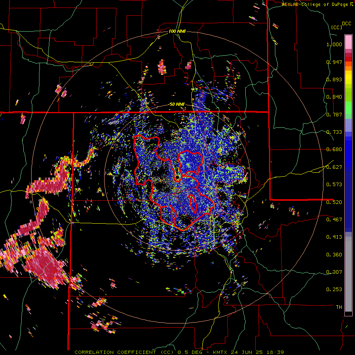Screen dimensions: 355x355
Task: Click the TH legend label
Action: (x=339, y=307)
